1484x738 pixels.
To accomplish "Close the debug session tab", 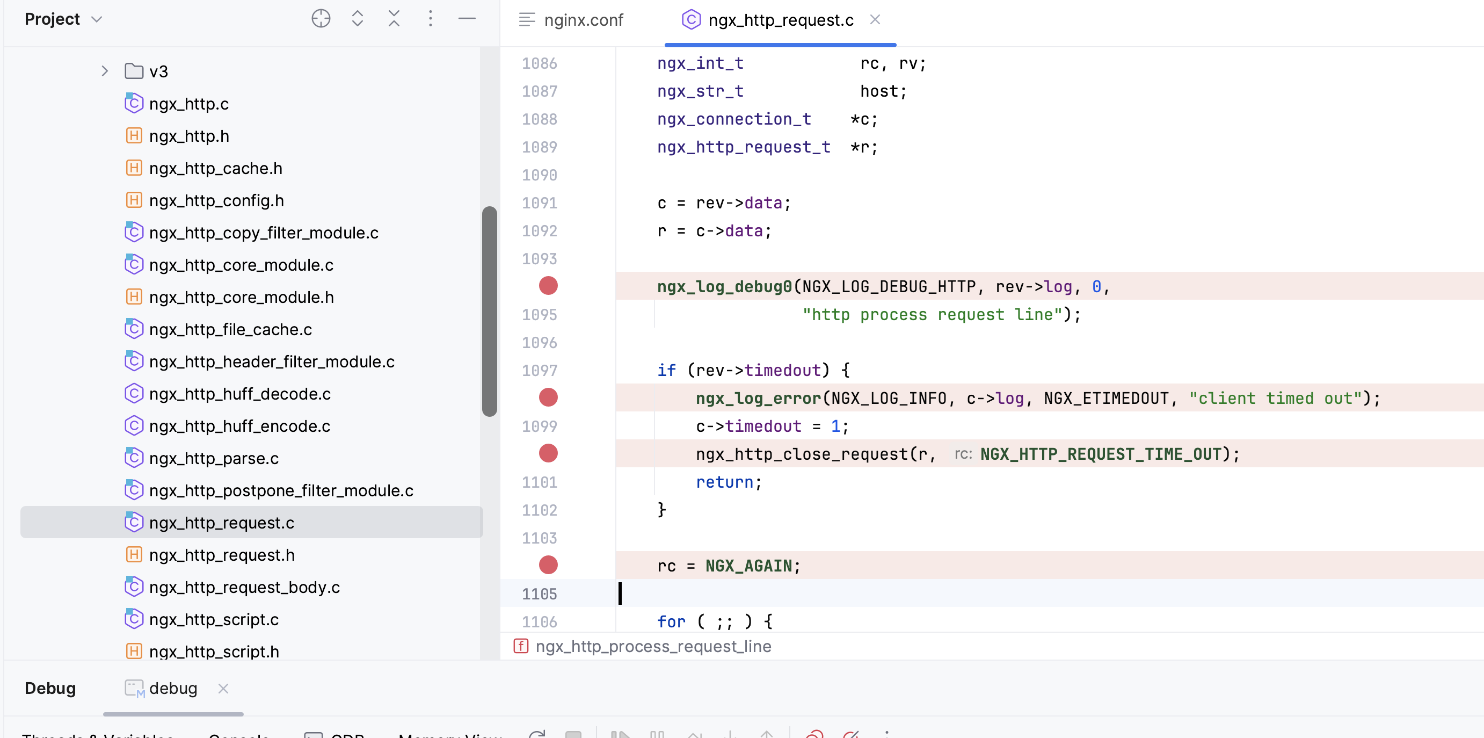I will click(x=223, y=689).
